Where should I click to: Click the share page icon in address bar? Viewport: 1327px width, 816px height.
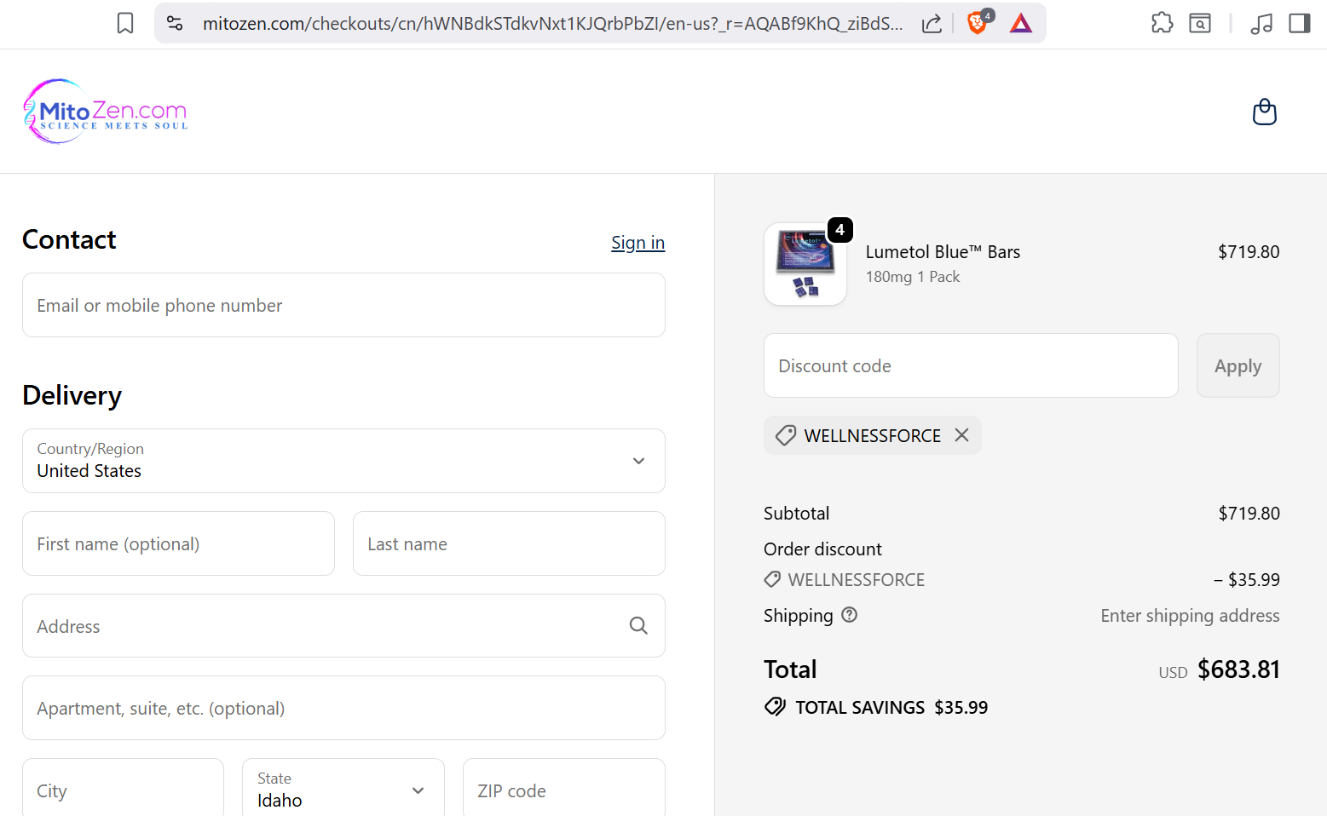(932, 23)
